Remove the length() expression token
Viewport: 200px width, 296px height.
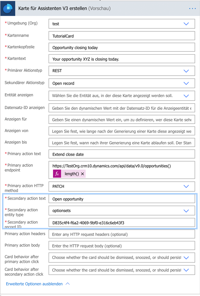[x=82, y=174]
